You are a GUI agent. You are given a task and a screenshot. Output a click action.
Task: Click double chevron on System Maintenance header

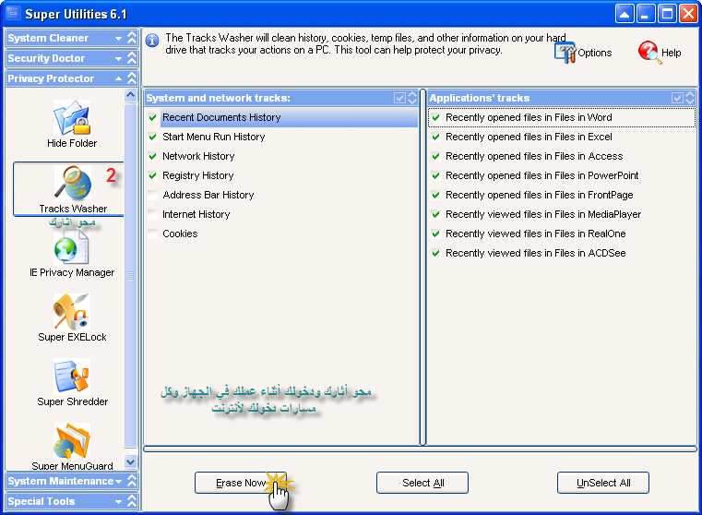click(132, 481)
